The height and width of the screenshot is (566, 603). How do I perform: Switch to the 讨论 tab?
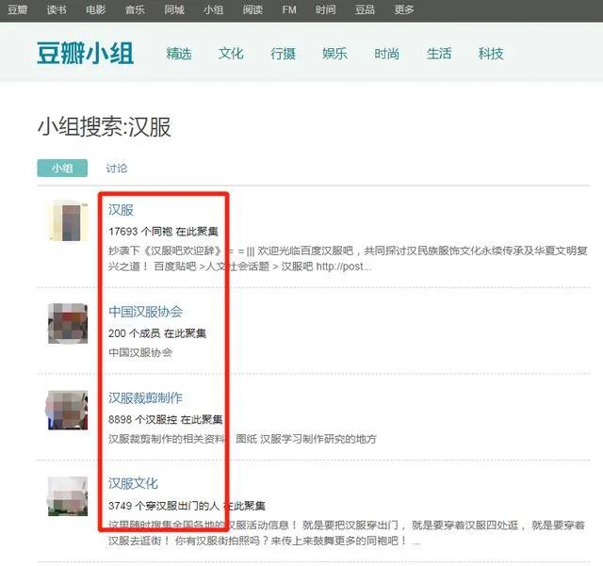pyautogui.click(x=117, y=169)
